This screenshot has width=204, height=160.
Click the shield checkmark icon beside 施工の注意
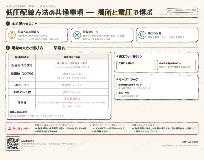point(142,35)
